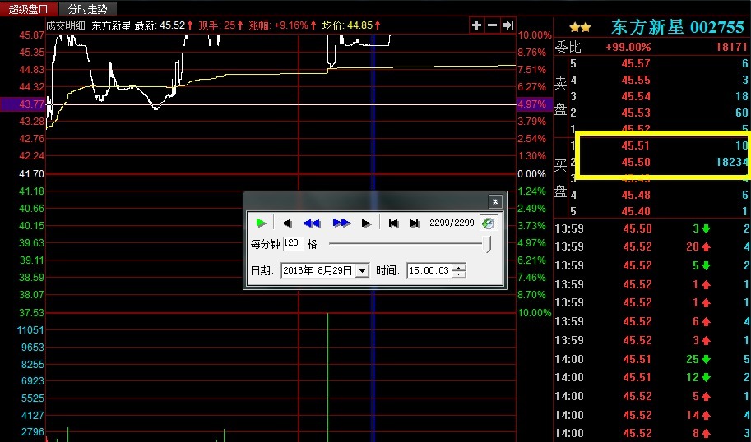Click the 每分钟 speed input field
This screenshot has height=442, width=751.
point(292,244)
